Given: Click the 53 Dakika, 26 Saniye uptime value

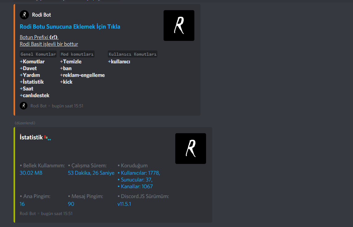Looking at the screenshot, I should point(91,173).
